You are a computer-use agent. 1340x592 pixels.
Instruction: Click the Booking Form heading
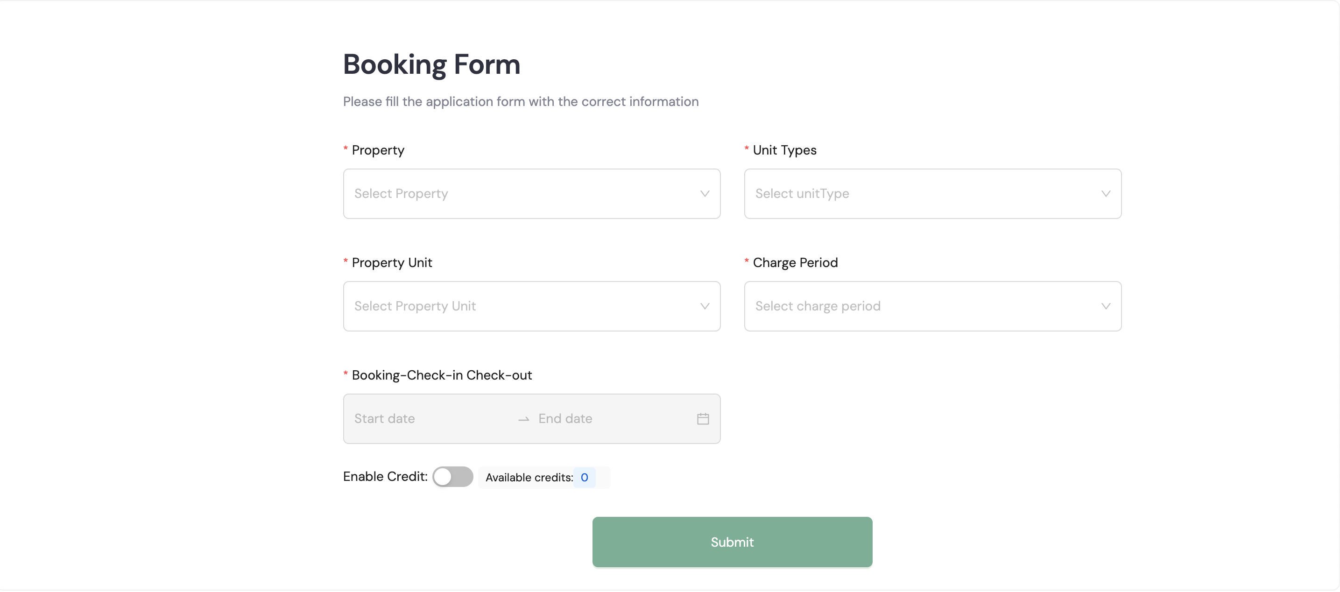click(431, 64)
